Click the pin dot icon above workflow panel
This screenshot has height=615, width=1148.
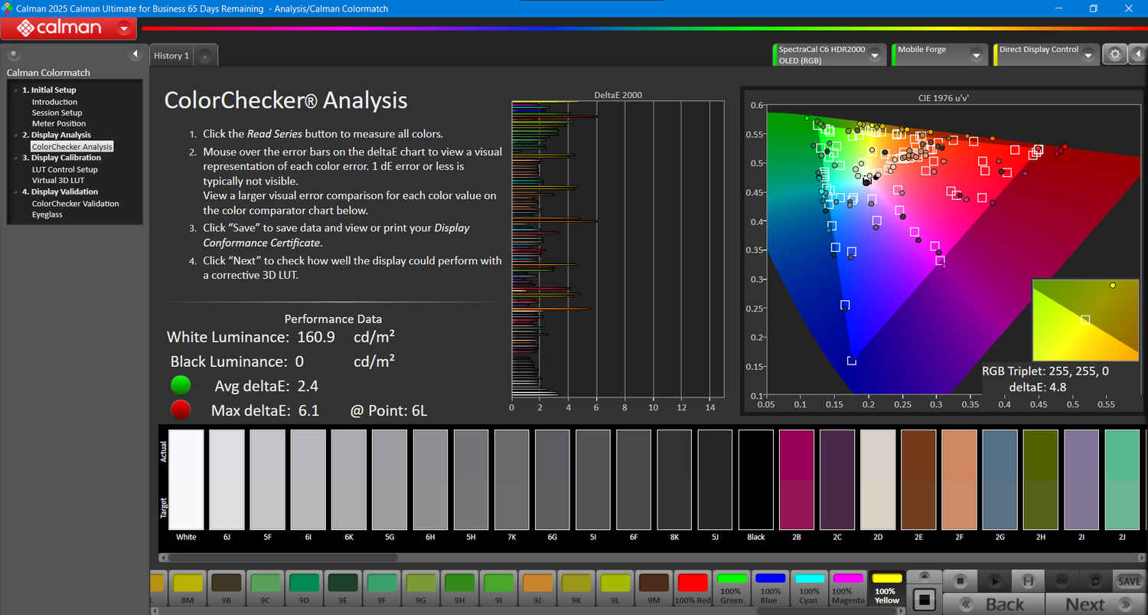pos(13,54)
